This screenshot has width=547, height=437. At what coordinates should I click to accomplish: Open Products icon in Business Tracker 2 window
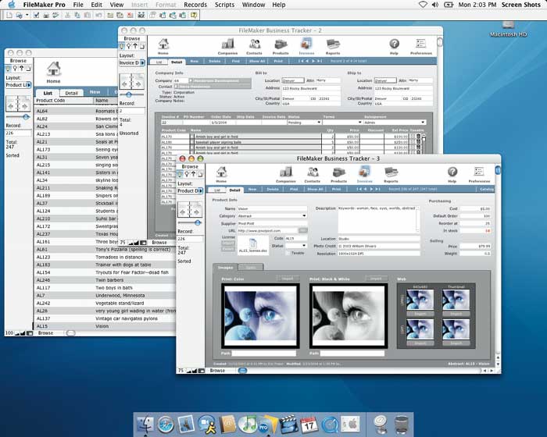click(281, 44)
